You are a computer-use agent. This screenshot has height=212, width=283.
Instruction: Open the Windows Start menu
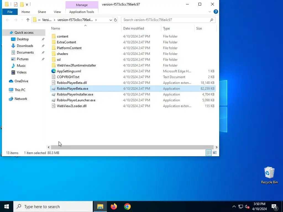(7, 206)
